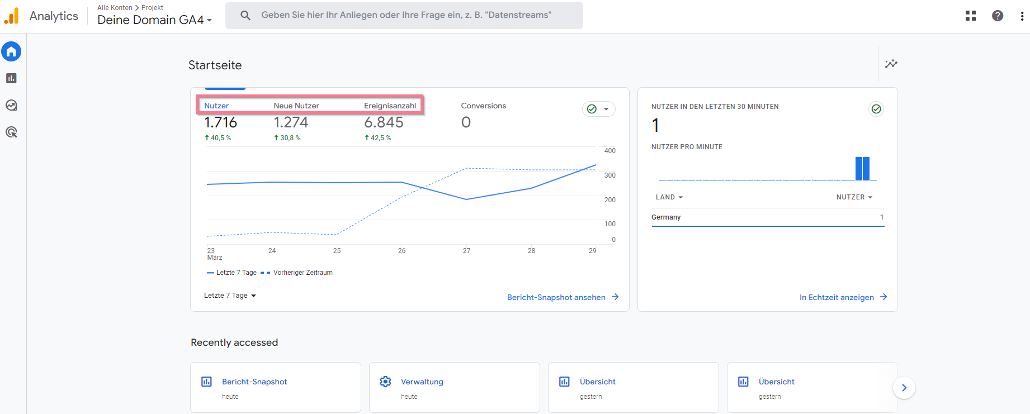
Task: Select the Ereignisanzahl metric tab
Action: click(390, 106)
